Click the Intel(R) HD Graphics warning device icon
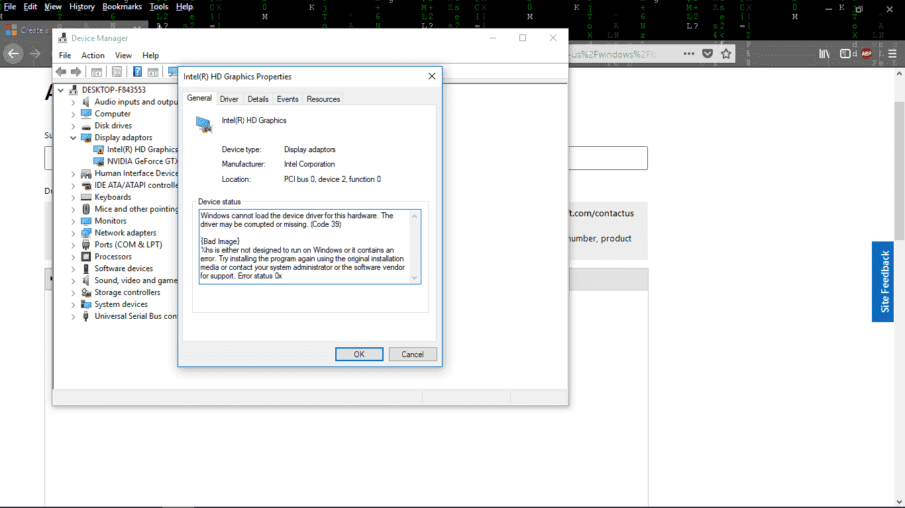905x508 pixels. click(x=99, y=149)
